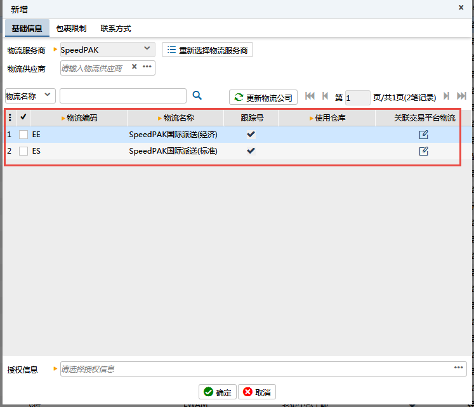Open edit icon for EE row platform logistics

[423, 135]
